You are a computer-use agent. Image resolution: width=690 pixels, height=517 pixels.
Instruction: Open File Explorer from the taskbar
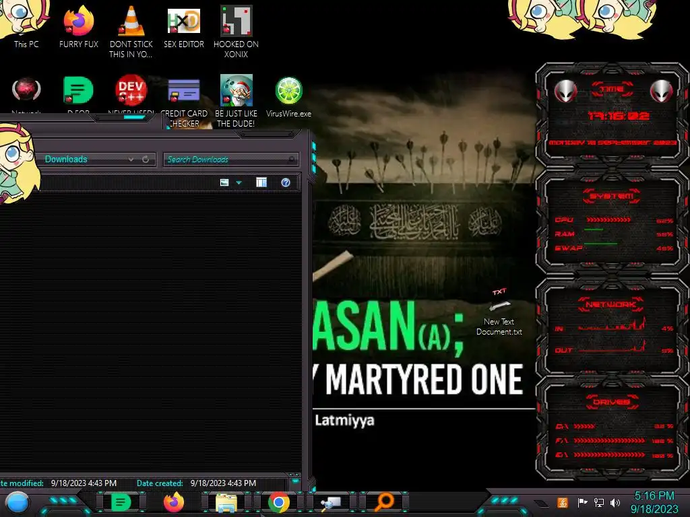point(226,503)
